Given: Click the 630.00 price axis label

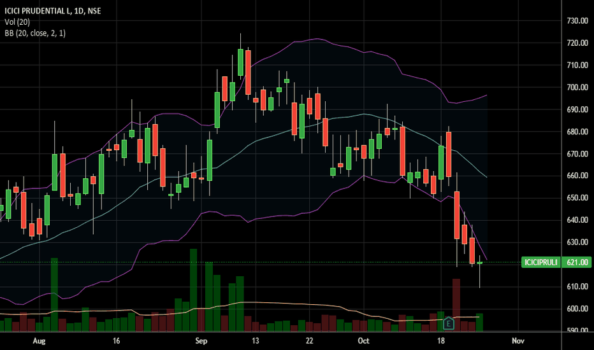Looking at the screenshot, I should tap(577, 242).
